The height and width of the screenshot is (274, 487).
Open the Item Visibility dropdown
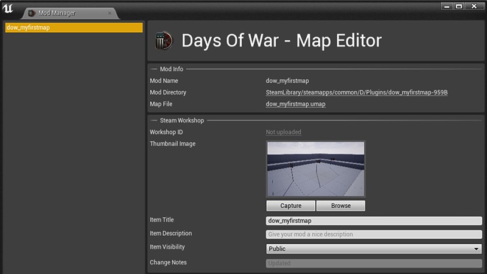pos(374,248)
